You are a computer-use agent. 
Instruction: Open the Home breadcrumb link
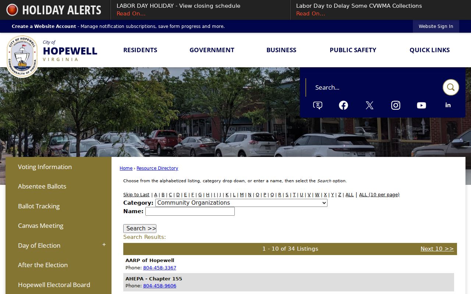point(126,168)
